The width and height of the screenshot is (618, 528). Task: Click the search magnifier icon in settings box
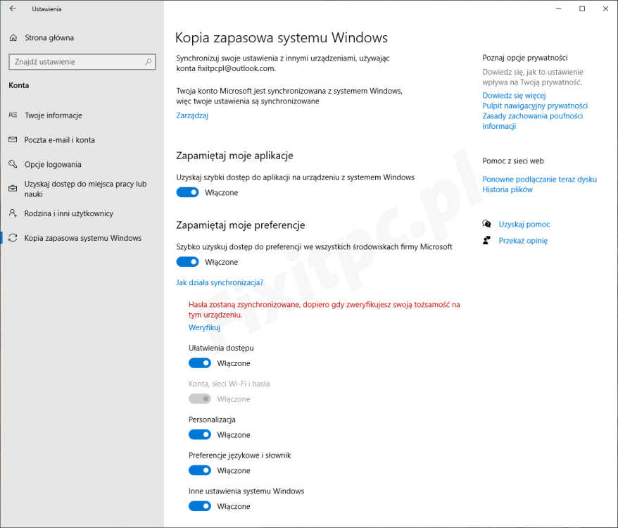(149, 62)
